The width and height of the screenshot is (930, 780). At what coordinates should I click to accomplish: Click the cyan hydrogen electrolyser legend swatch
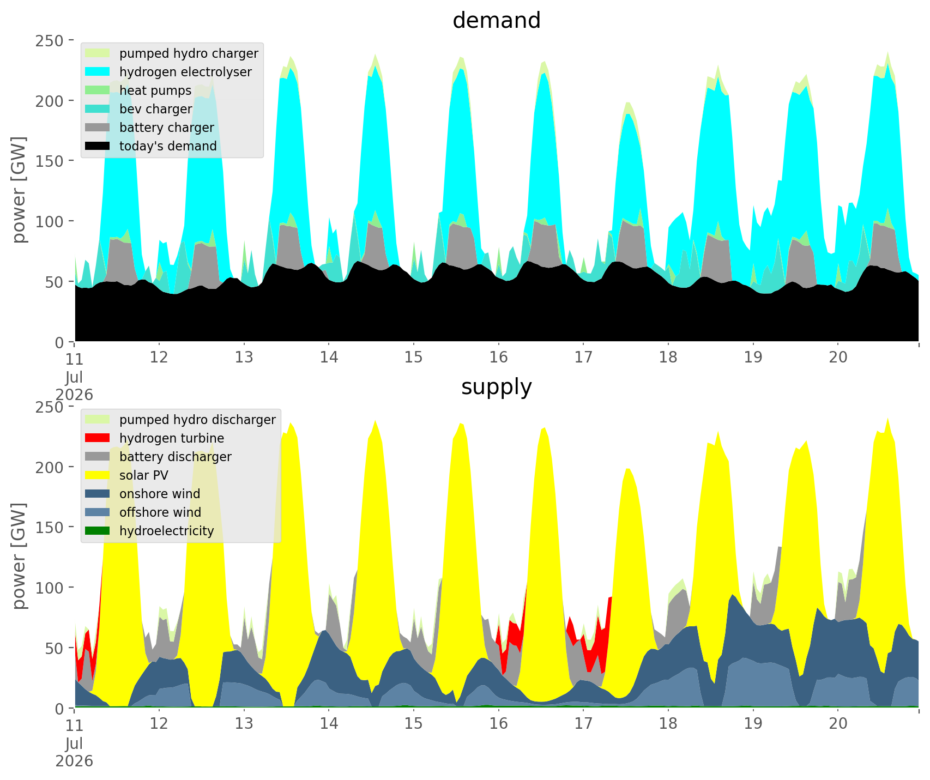point(98,72)
